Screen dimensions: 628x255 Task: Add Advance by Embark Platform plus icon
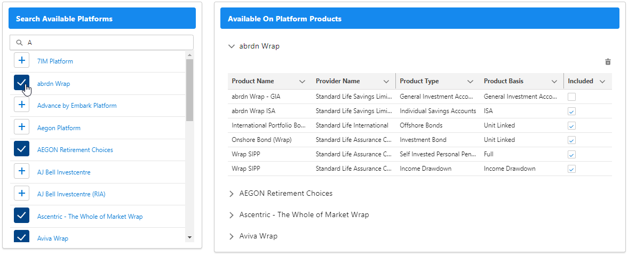(21, 105)
